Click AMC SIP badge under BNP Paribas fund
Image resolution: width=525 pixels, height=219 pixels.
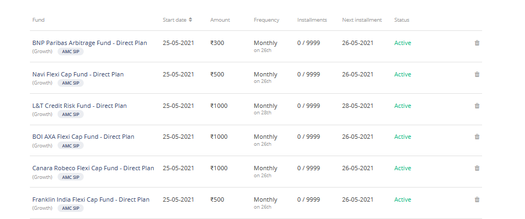pyautogui.click(x=70, y=51)
